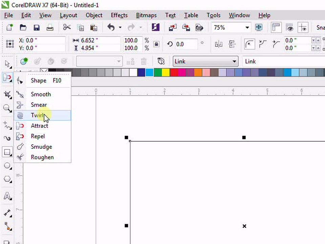Click the second Link text field
Viewport: 325px width, 244px height.
(284, 61)
